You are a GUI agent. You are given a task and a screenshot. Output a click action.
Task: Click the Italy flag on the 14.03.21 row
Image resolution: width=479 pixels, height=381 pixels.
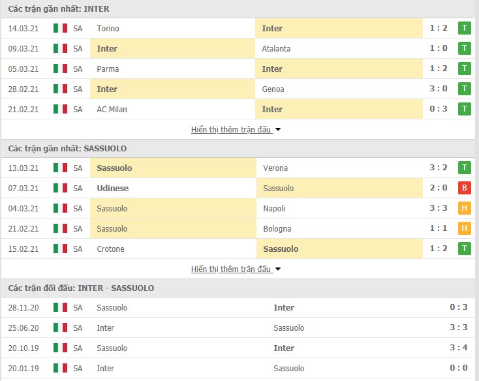click(x=60, y=28)
